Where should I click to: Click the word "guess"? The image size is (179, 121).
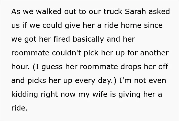pos(52,67)
